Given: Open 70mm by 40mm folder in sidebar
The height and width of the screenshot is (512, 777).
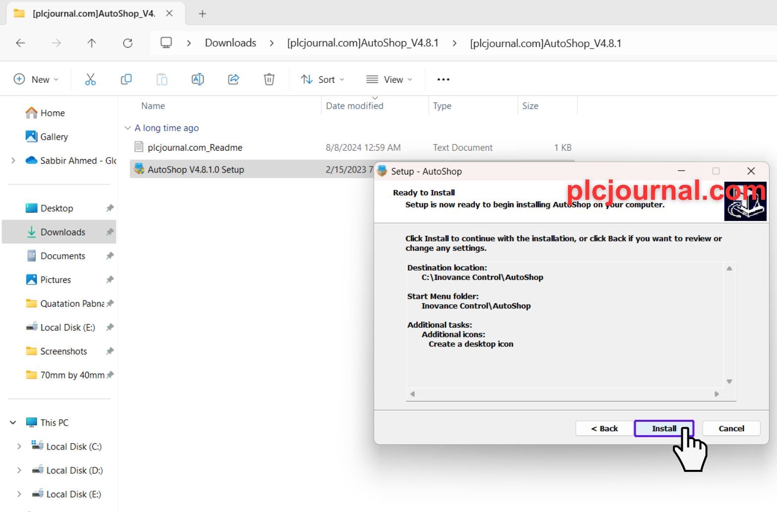Looking at the screenshot, I should click(x=65, y=375).
